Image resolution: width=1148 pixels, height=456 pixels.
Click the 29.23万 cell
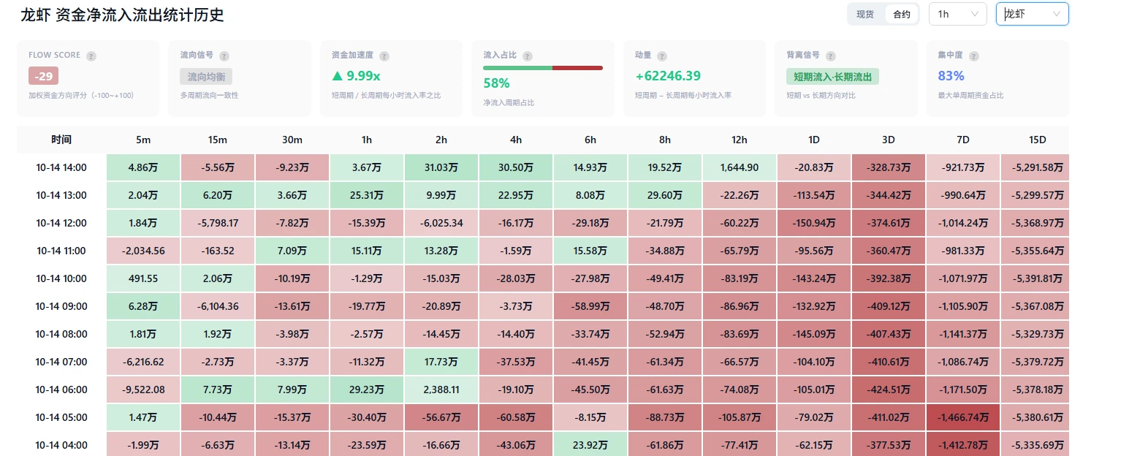(367, 389)
